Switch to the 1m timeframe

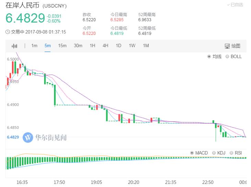[x=34, y=46]
